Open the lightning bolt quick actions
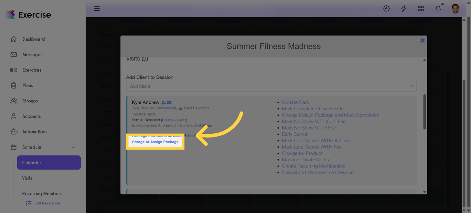The width and height of the screenshot is (471, 213). (404, 8)
